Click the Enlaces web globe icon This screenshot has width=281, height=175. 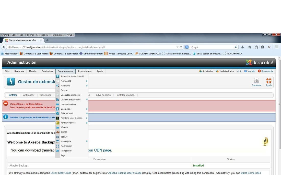click(57, 113)
